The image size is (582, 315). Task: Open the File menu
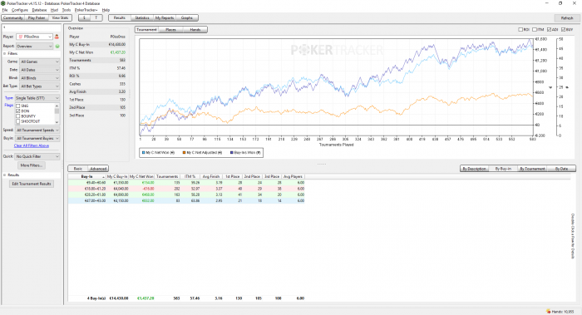5,10
